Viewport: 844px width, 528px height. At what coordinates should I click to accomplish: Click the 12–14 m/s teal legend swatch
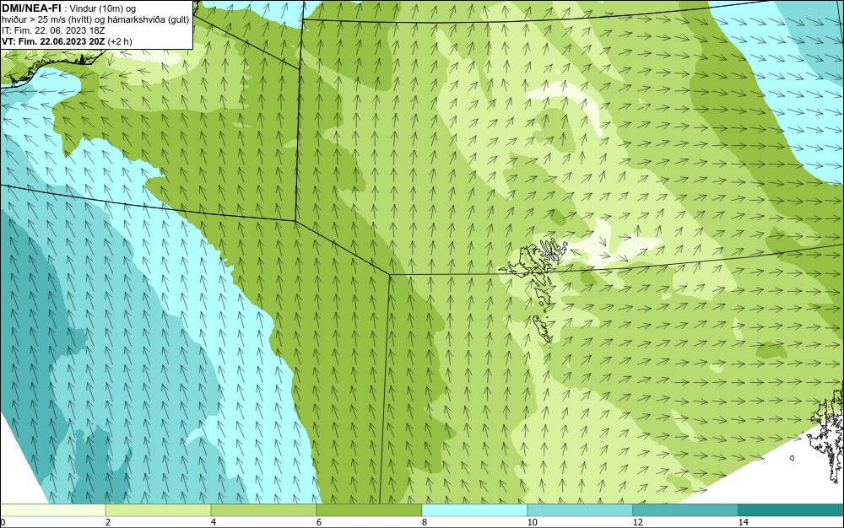[x=685, y=510]
